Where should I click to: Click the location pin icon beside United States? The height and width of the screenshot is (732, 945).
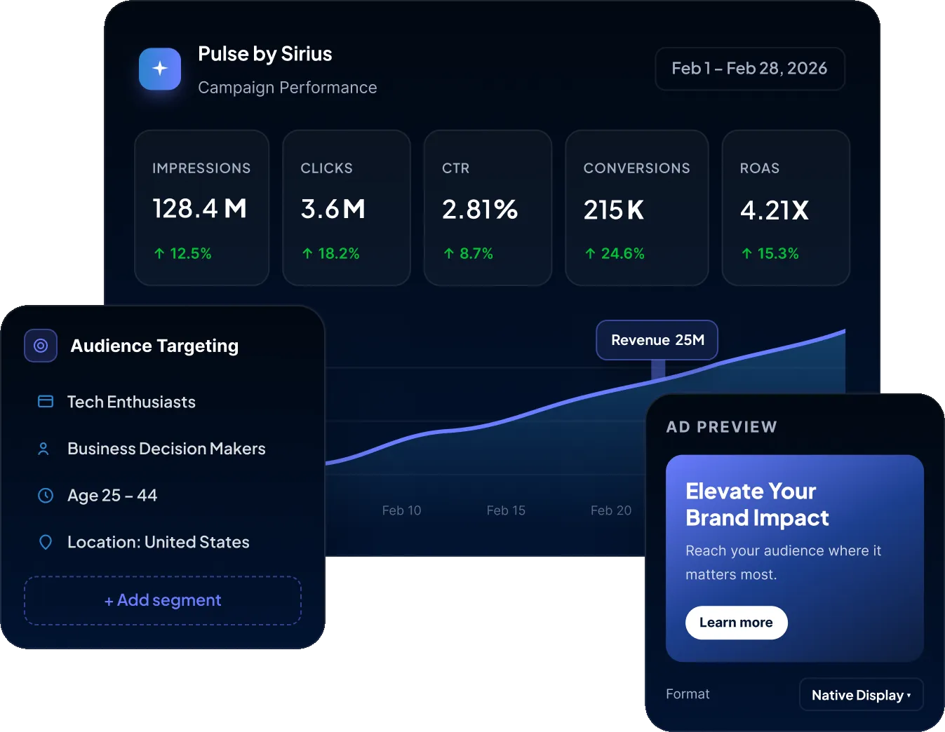click(x=46, y=542)
